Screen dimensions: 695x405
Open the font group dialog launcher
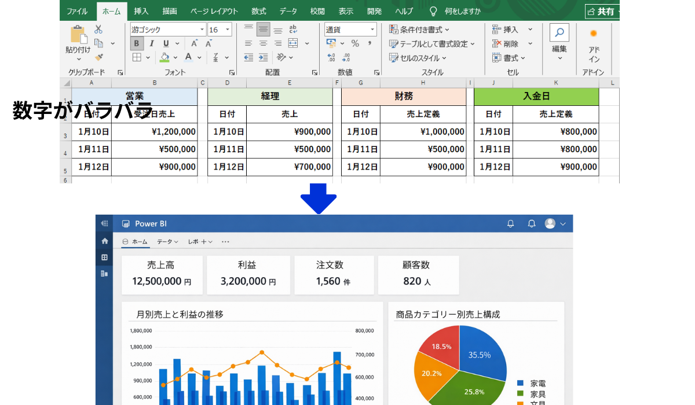[x=232, y=72]
